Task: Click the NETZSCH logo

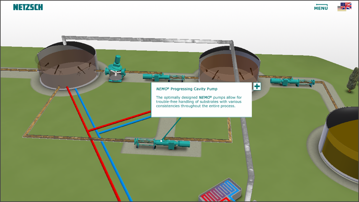Action: click(x=28, y=7)
